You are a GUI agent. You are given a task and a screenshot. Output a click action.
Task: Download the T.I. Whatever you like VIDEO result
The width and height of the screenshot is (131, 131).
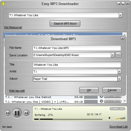(113, 101)
